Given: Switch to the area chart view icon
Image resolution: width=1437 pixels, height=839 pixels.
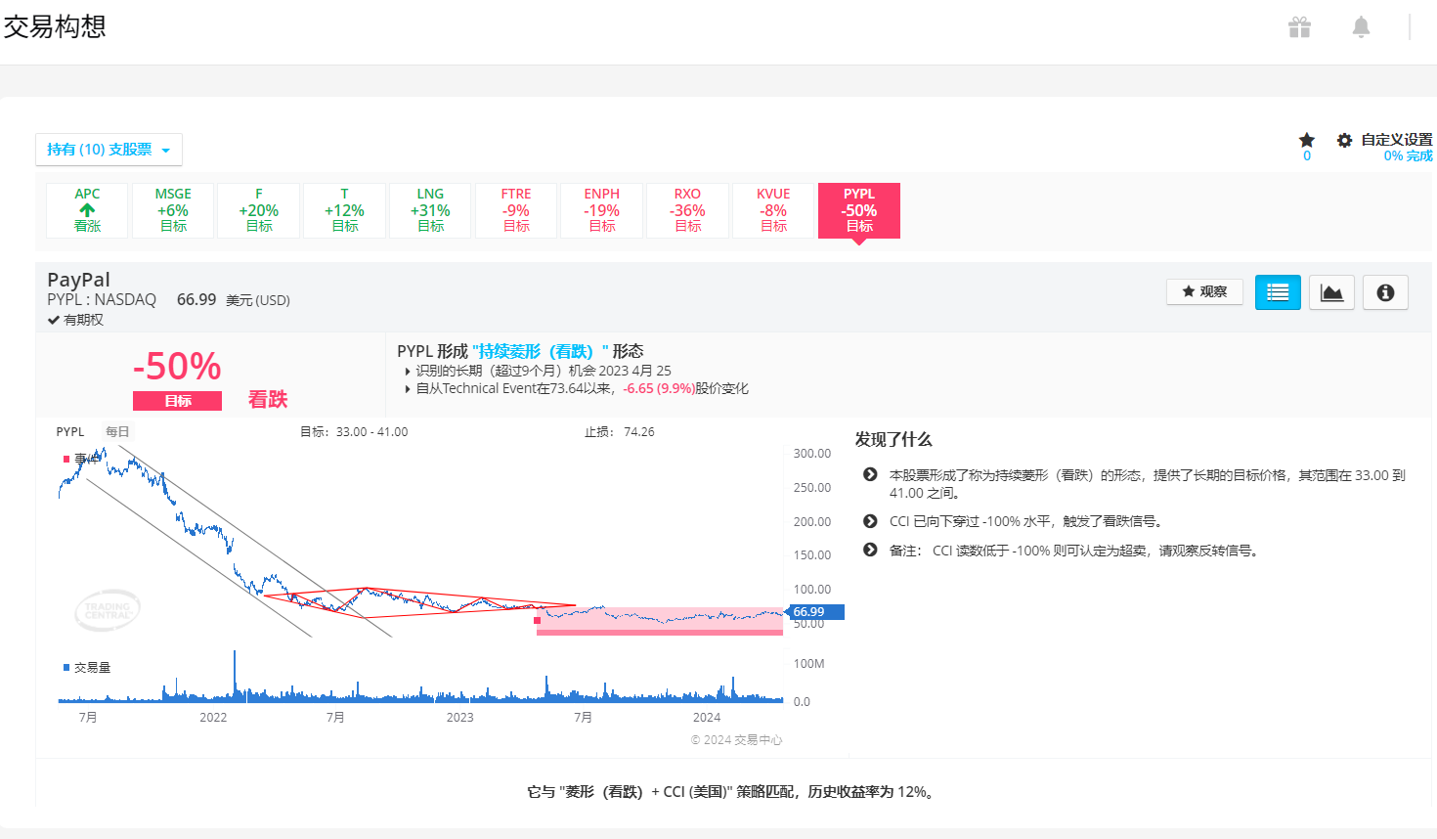Looking at the screenshot, I should click(1331, 292).
